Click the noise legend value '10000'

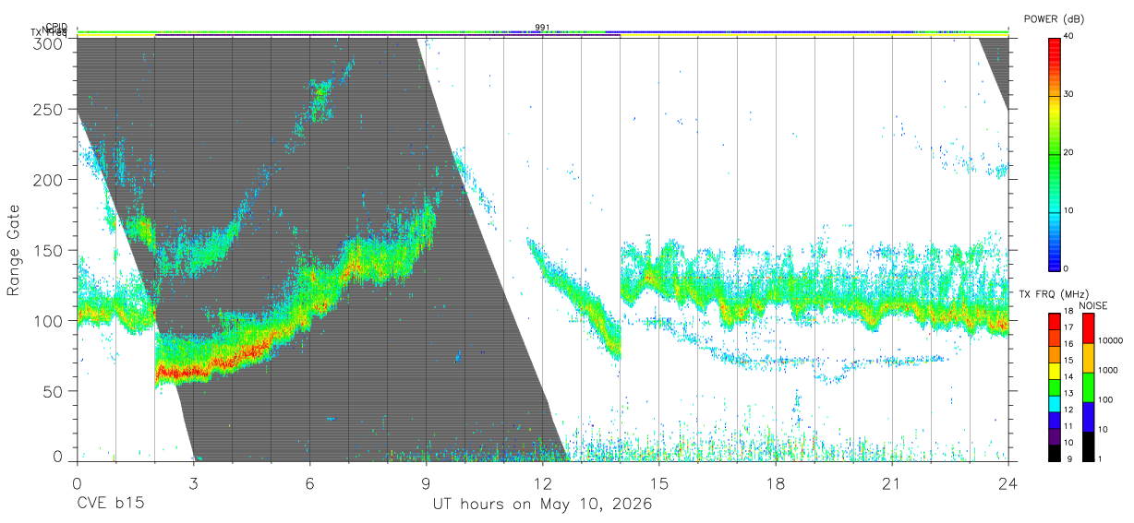coord(1109,340)
